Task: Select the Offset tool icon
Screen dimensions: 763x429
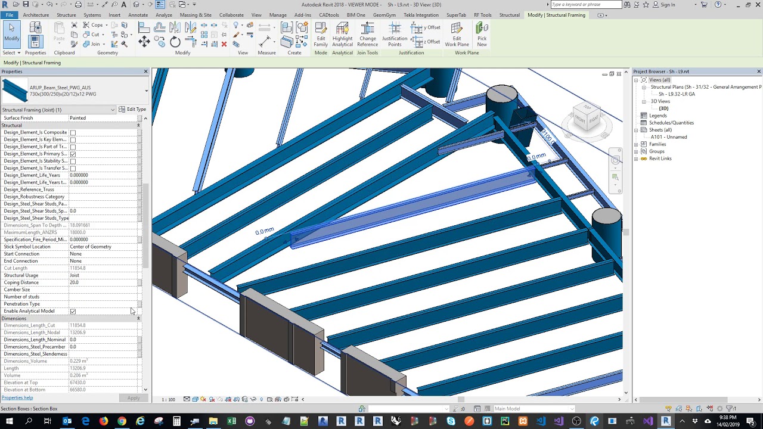Action: 160,27
